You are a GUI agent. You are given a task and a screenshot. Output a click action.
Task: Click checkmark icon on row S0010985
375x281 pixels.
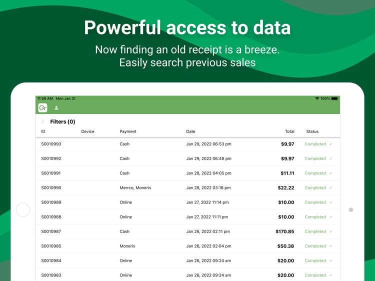(x=331, y=246)
